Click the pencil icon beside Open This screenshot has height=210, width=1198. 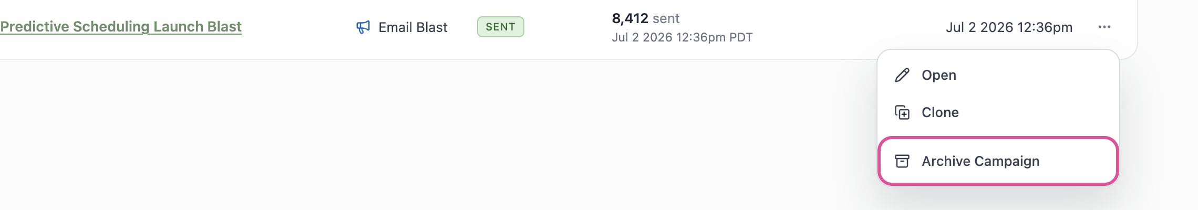[x=902, y=75]
